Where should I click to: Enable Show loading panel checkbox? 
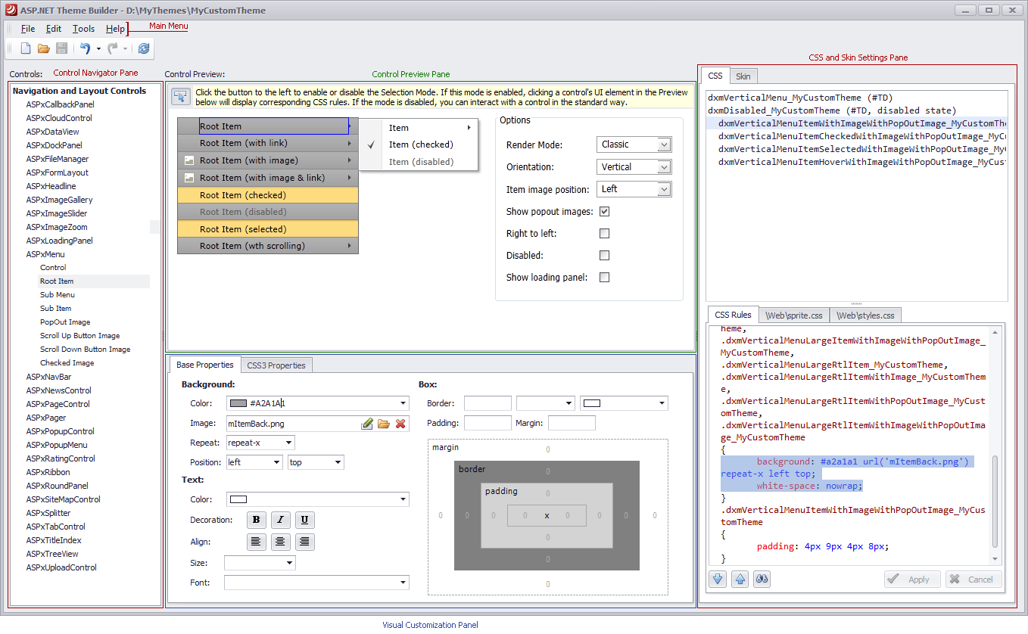[604, 278]
